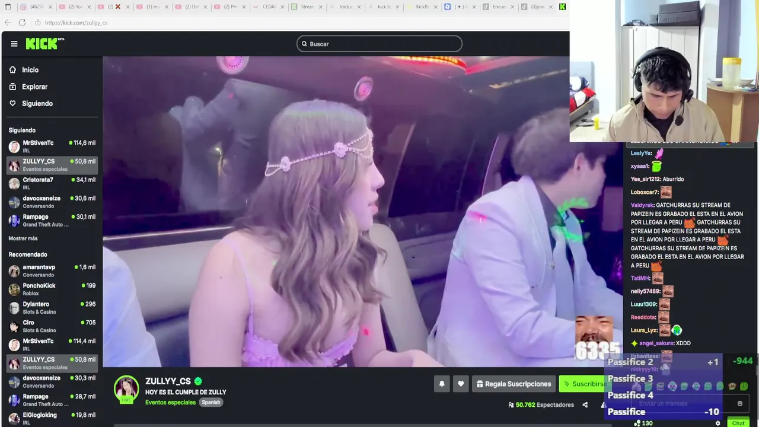Open PonchoKick recommended channel
Screen dimensions: 759x427
pyautogui.click(x=52, y=289)
